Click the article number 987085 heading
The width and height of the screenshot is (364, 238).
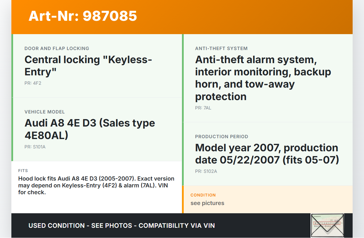(x=83, y=16)
